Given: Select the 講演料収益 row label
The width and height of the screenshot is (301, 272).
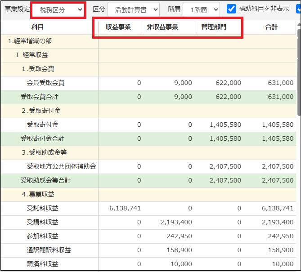Looking at the screenshot, I should click(42, 264).
